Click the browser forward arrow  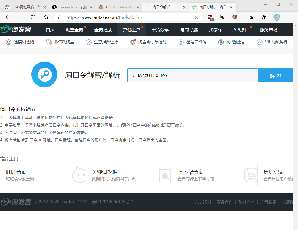(21, 17)
